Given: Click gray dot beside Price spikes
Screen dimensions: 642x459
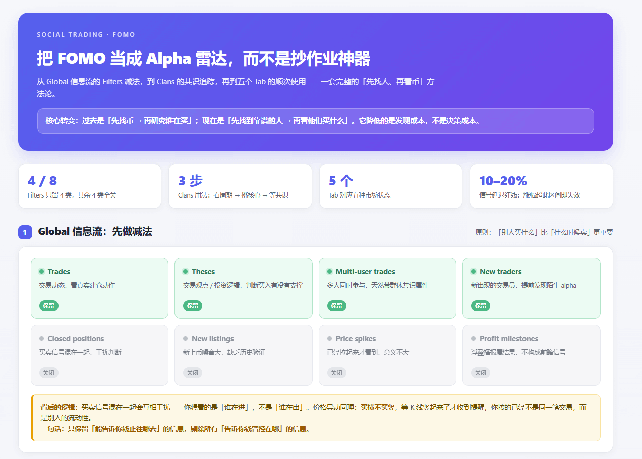Looking at the screenshot, I should tap(330, 339).
